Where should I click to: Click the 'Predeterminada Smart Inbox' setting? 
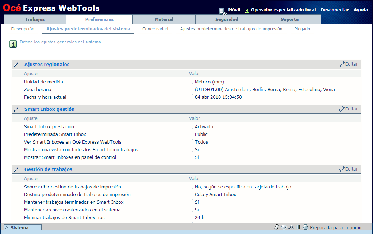[x=55, y=134]
